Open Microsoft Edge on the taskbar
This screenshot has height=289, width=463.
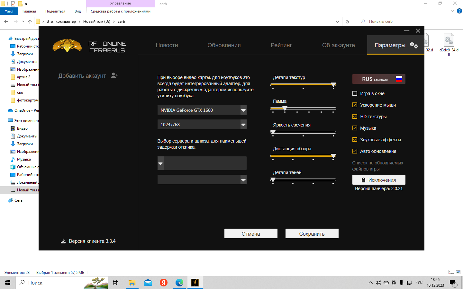(179, 283)
